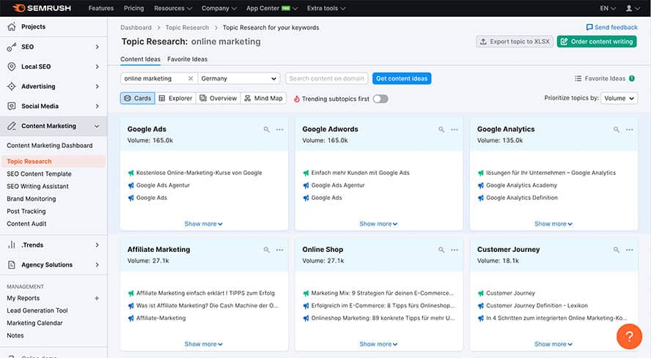Click Topic Research breadcrumb link

click(x=187, y=27)
